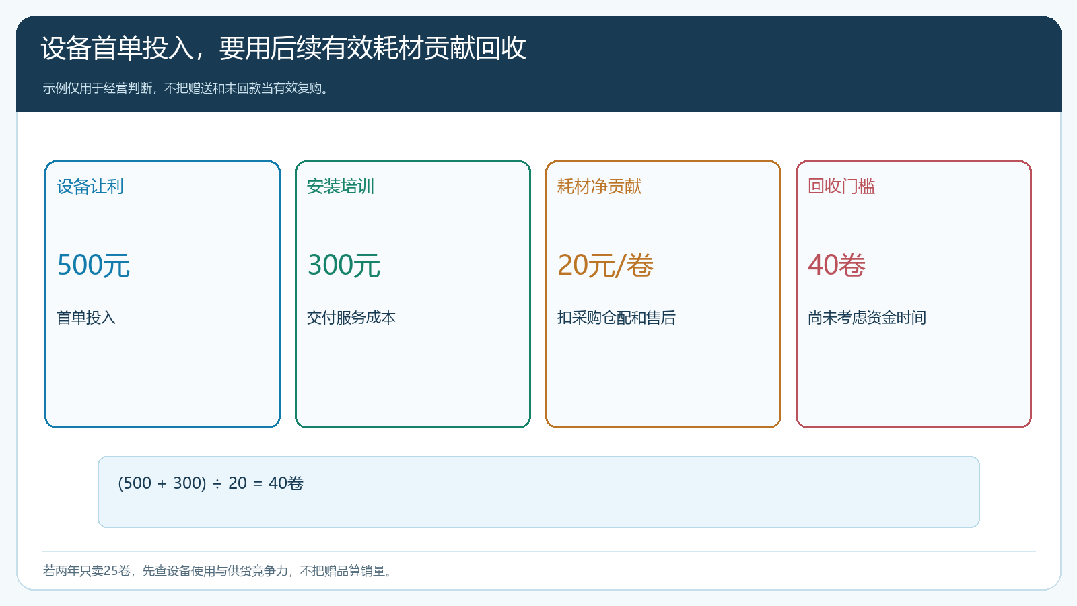Click the 首单投入 caption
This screenshot has height=606, width=1077.
coord(86,317)
